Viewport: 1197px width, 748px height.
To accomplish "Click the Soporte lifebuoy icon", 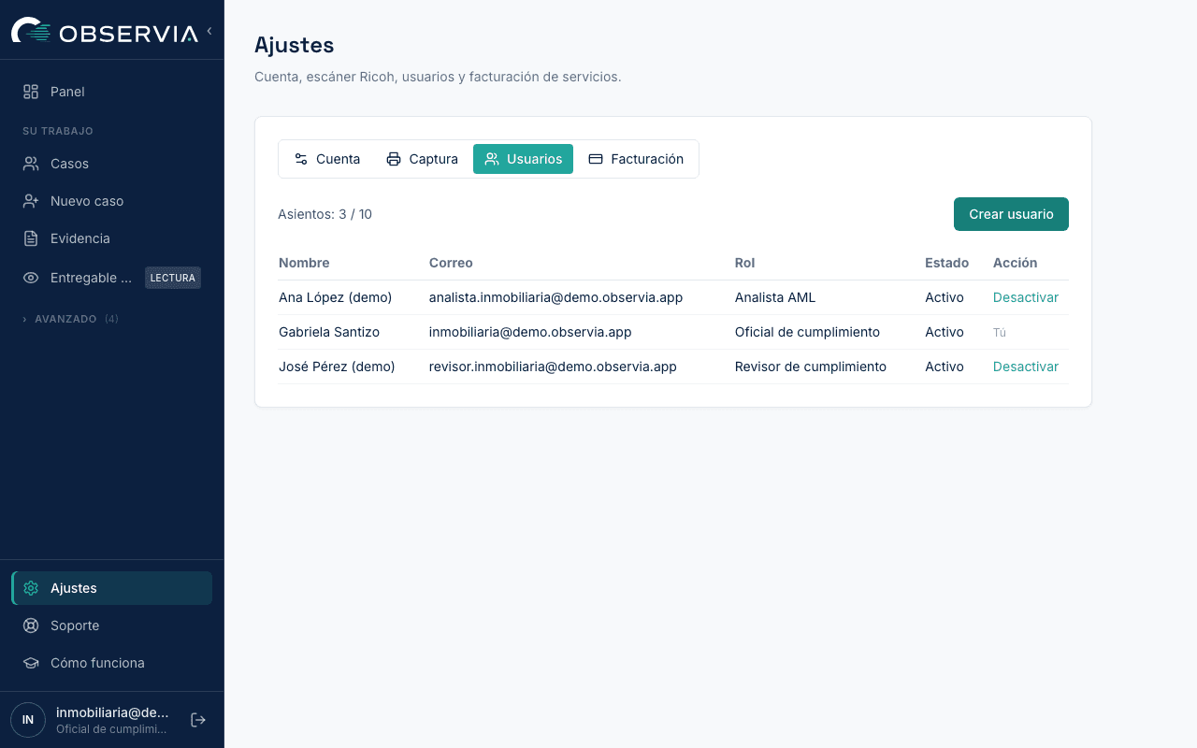I will [31, 626].
